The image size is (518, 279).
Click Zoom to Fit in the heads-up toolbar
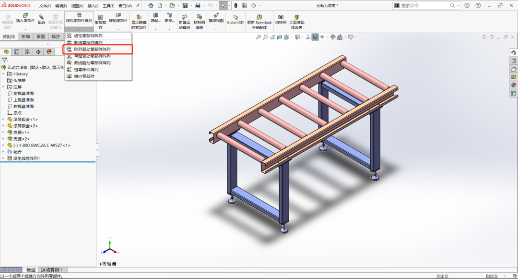[259, 37]
